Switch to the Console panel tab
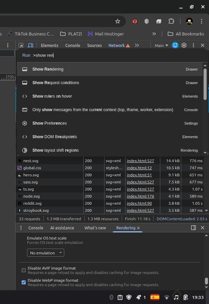The image size is (209, 304). (x=72, y=45)
